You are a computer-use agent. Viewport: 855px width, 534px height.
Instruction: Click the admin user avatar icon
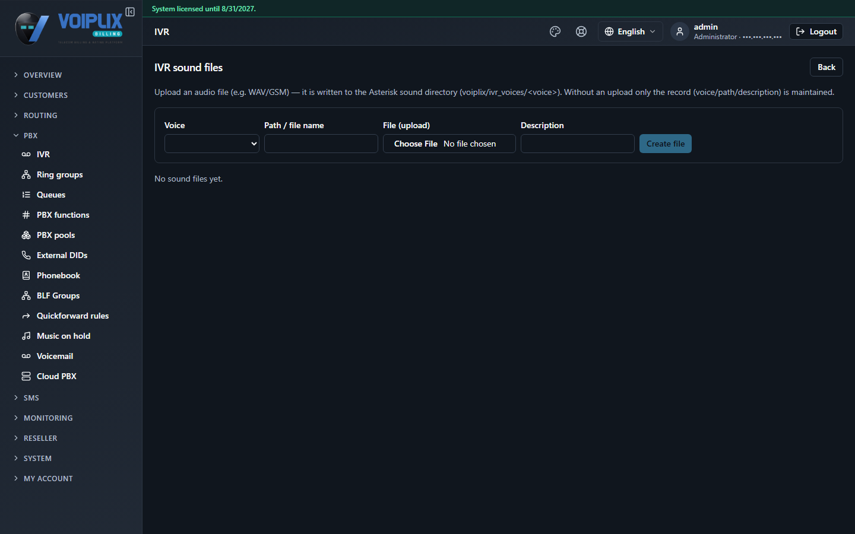680,31
